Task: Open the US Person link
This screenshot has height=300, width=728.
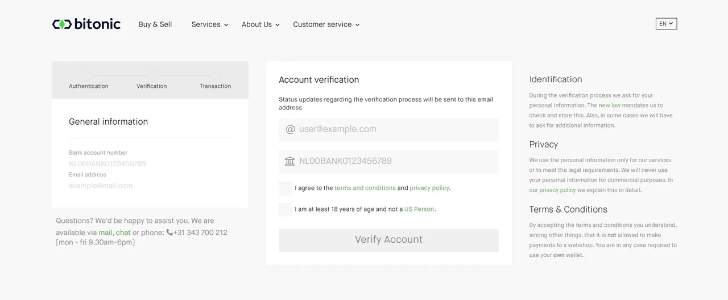Action: click(419, 209)
